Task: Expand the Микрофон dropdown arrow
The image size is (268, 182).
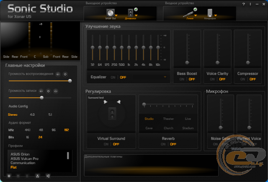Action: pos(216,16)
